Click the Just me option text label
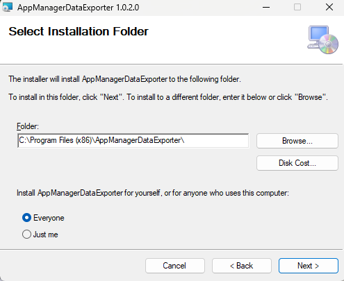The width and height of the screenshot is (344, 281). (x=46, y=235)
